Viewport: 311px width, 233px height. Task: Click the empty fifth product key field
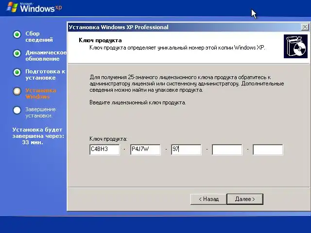pos(268,150)
